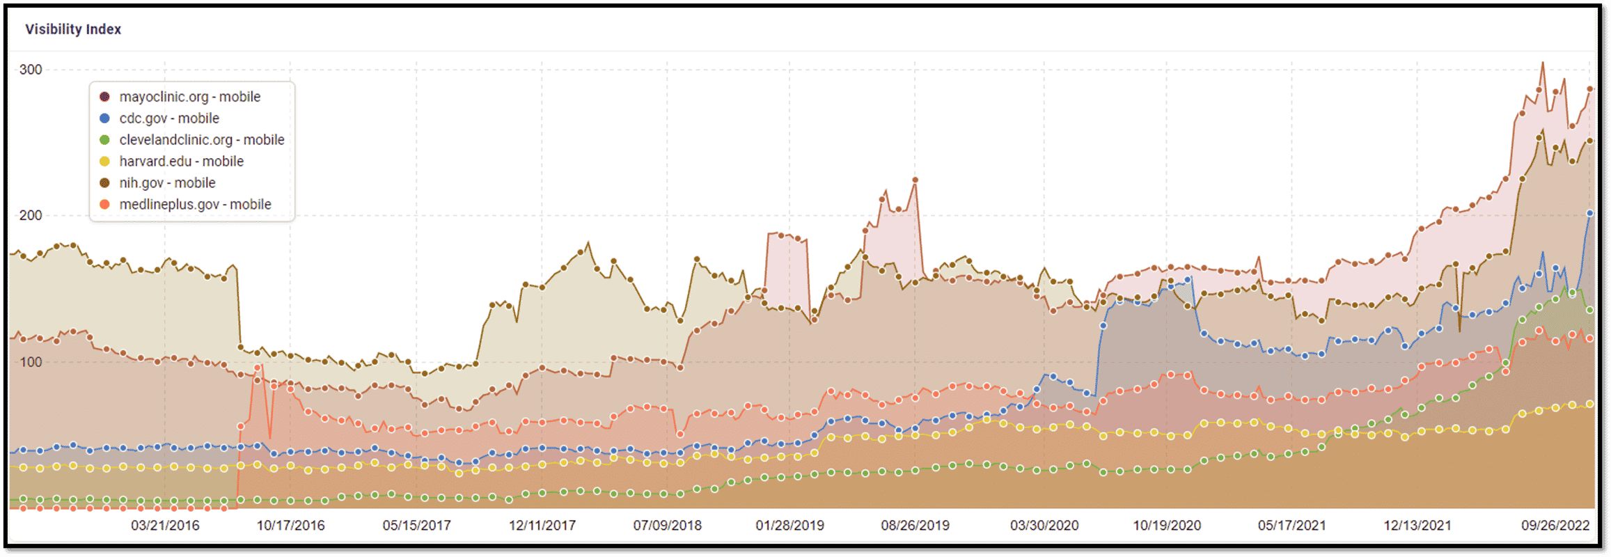Click the 300 y-axis value
This screenshot has width=1611, height=557.
(x=31, y=70)
